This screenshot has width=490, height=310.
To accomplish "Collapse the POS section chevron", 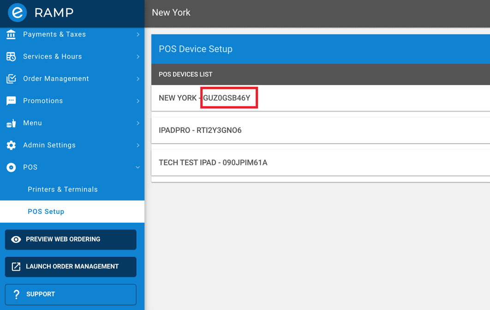I will 138,167.
